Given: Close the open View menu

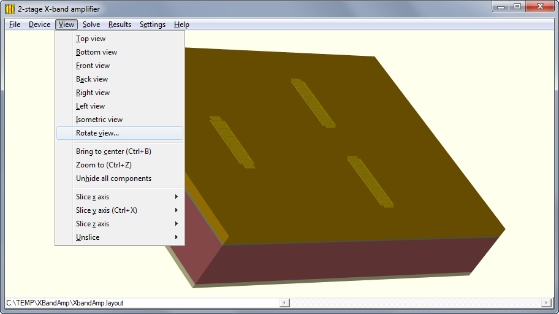Looking at the screenshot, I should click(66, 25).
